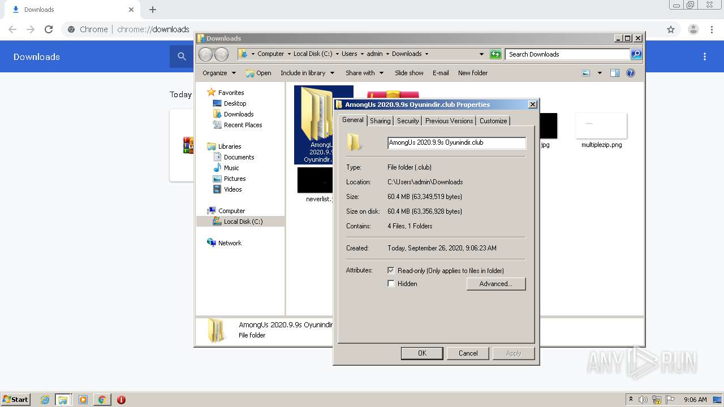Open the view options dropdown arrow

(x=600, y=73)
